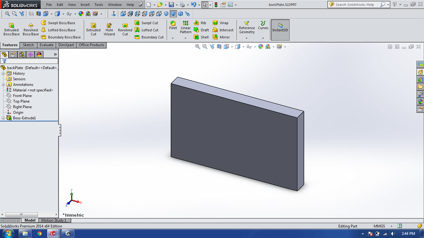The width and height of the screenshot is (424, 238).
Task: Open the Hole Wizard
Action: coord(109,29)
